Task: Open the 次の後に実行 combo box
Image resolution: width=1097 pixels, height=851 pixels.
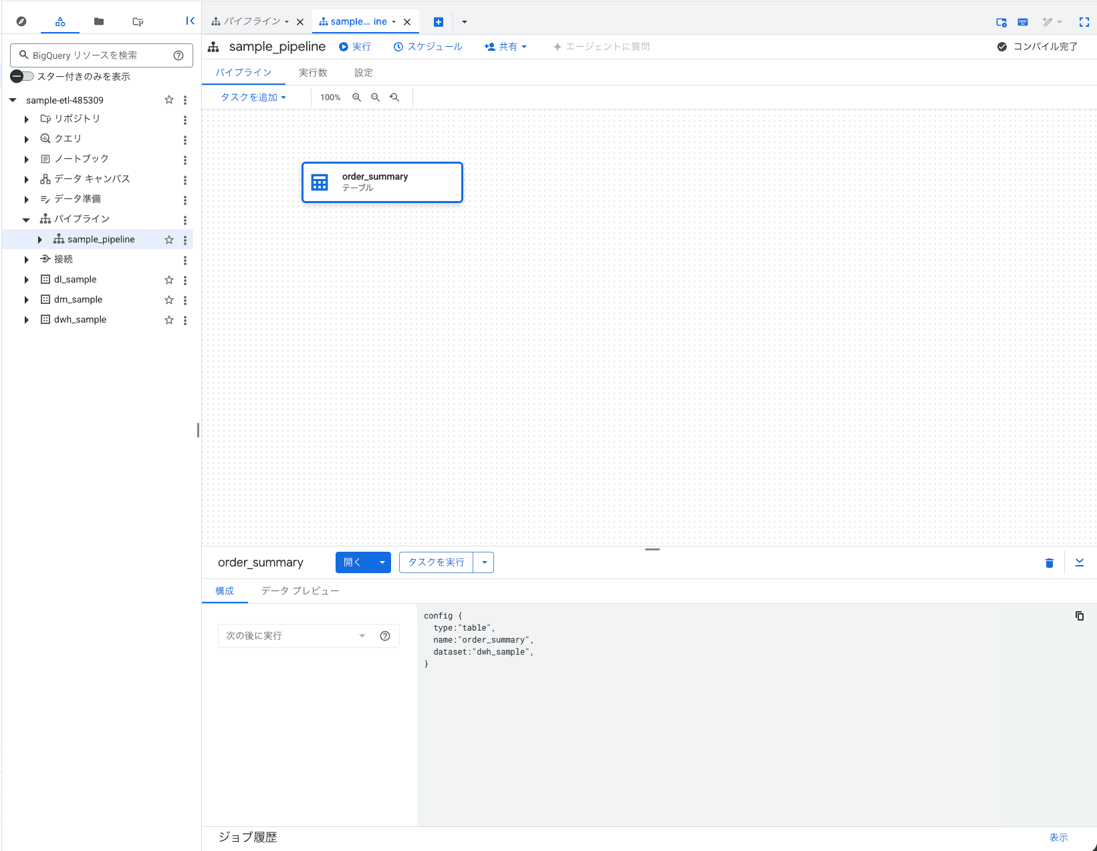Action: pyautogui.click(x=296, y=636)
